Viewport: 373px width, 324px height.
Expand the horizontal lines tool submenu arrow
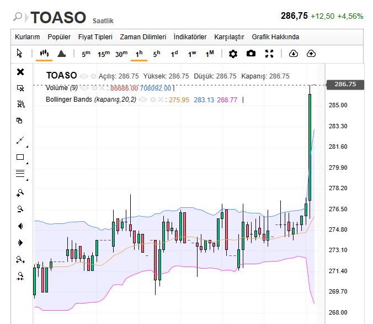(27, 180)
